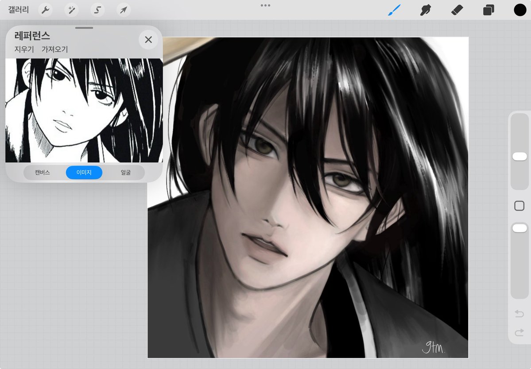Switch reference to 캔버스 tab
The width and height of the screenshot is (531, 369).
(43, 173)
